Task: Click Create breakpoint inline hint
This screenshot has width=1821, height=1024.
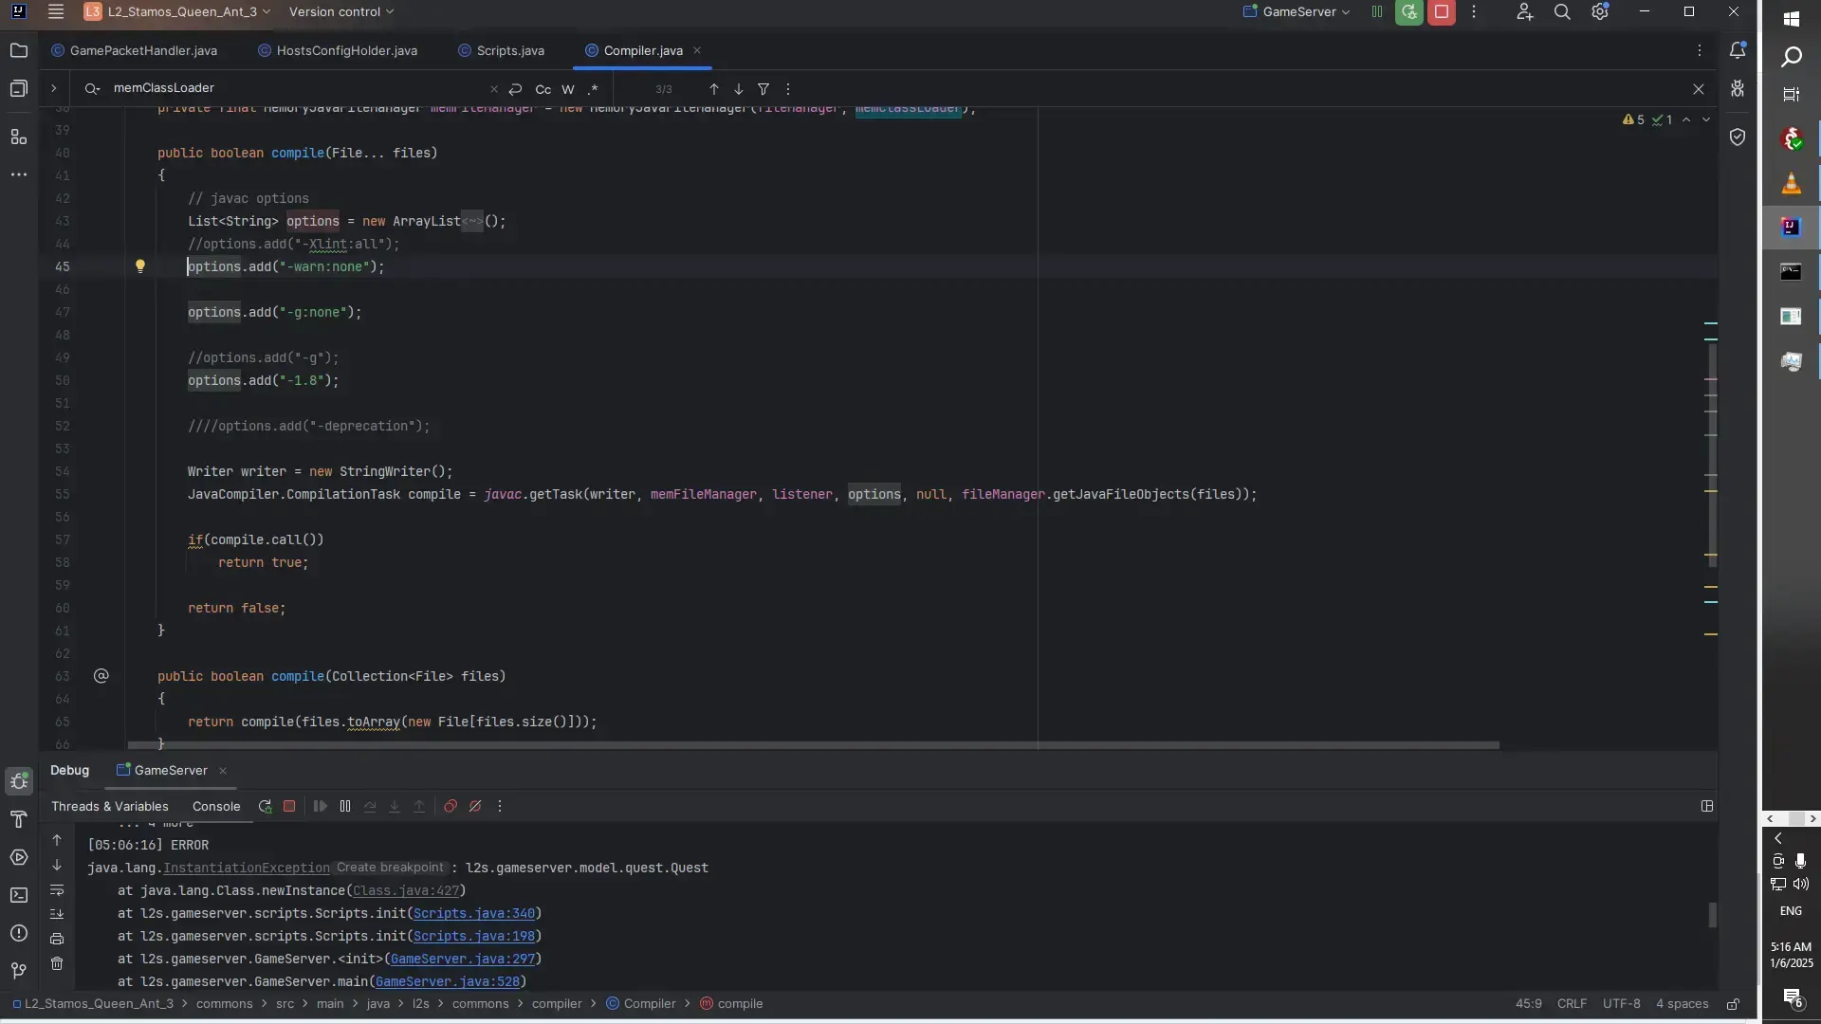Action: (x=390, y=869)
